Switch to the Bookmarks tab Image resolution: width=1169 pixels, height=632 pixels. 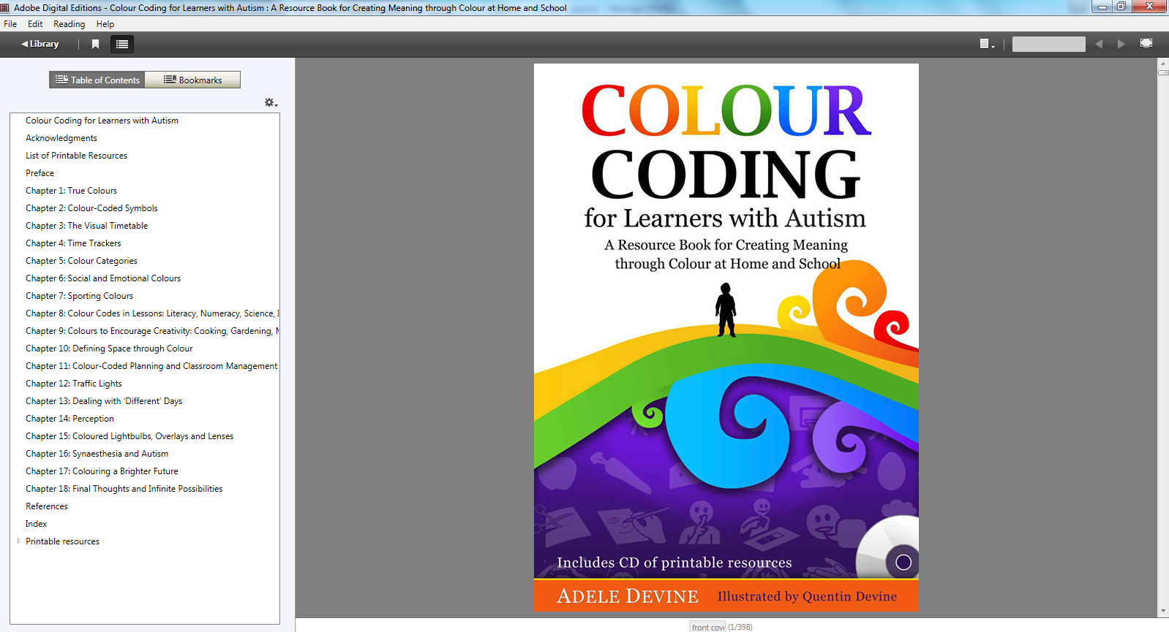click(x=192, y=80)
